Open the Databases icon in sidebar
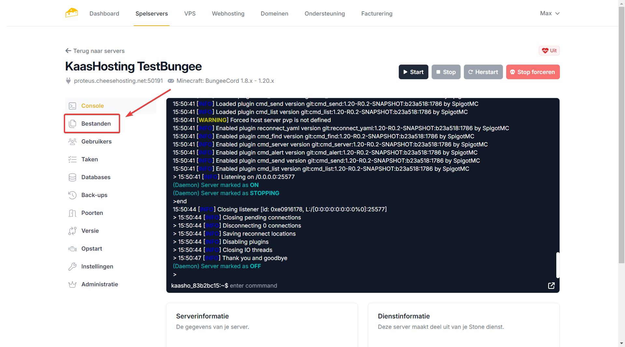Screen dimensions: 625x347 [72, 177]
